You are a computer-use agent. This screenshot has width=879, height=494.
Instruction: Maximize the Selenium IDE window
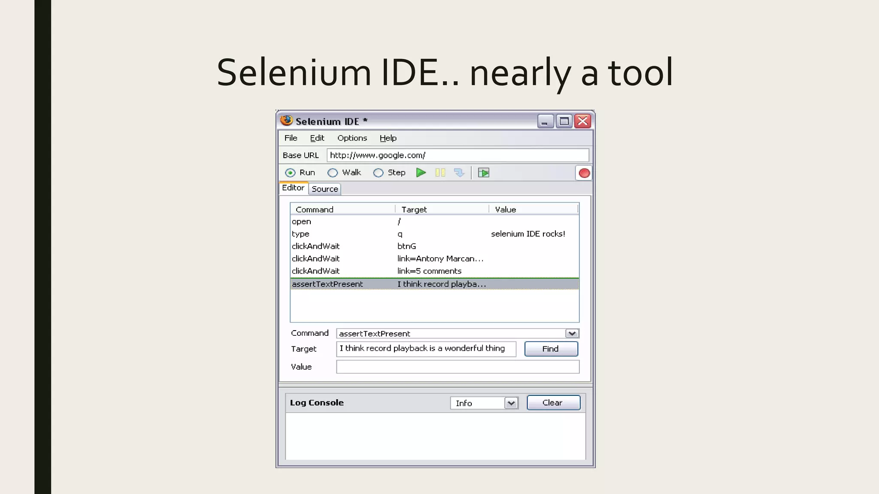(564, 121)
